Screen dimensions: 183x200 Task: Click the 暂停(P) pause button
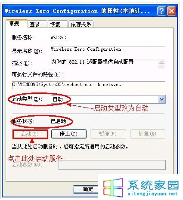click(x=108, y=134)
